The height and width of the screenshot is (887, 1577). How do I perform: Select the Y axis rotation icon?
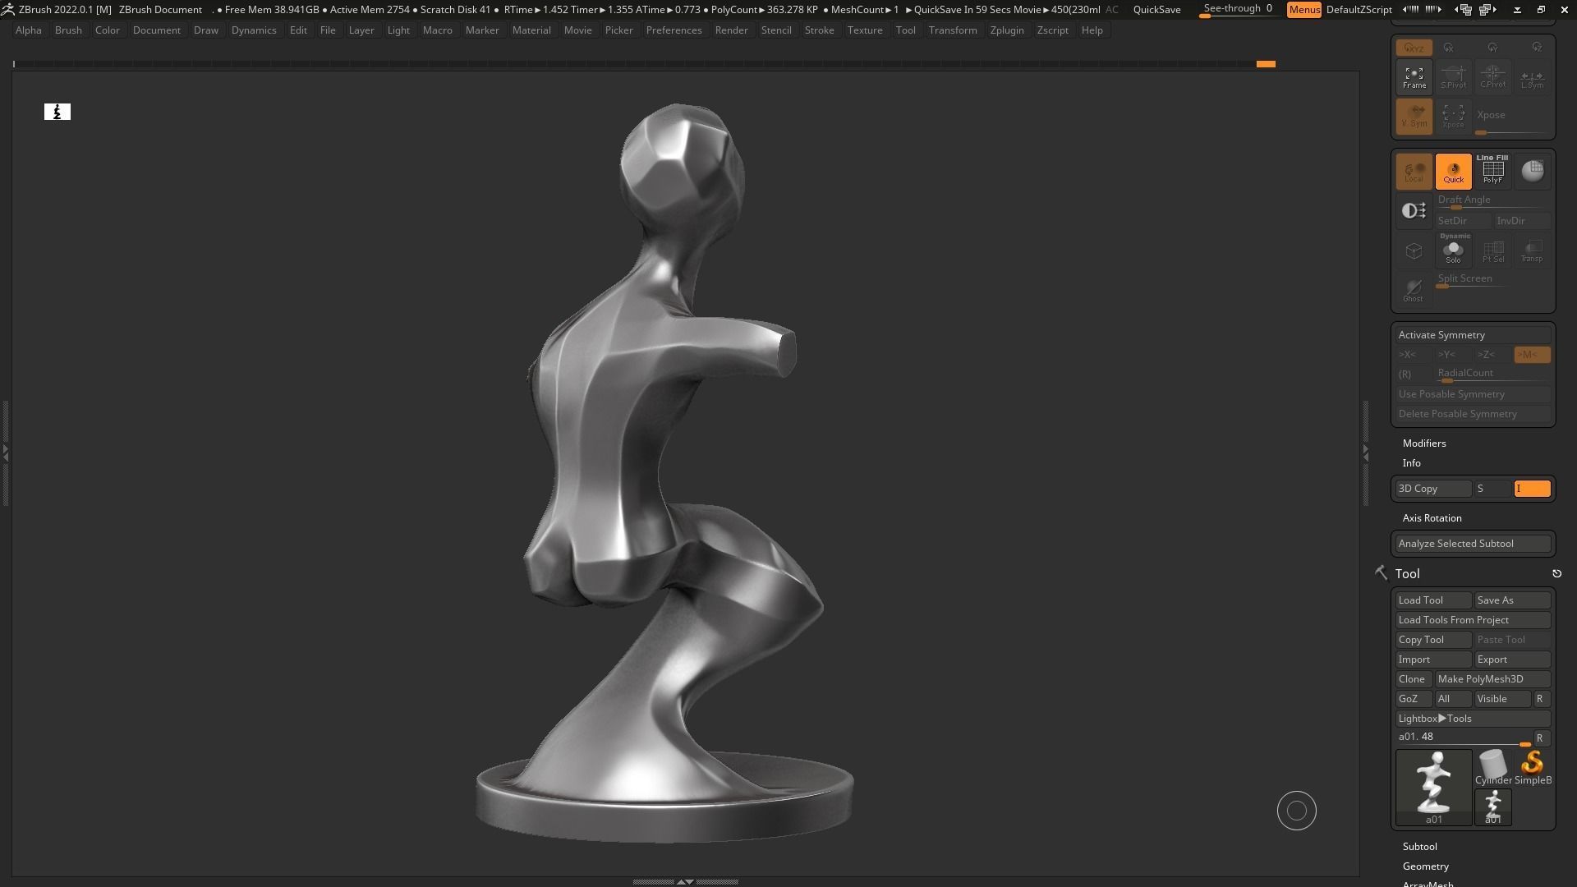coord(1492,48)
